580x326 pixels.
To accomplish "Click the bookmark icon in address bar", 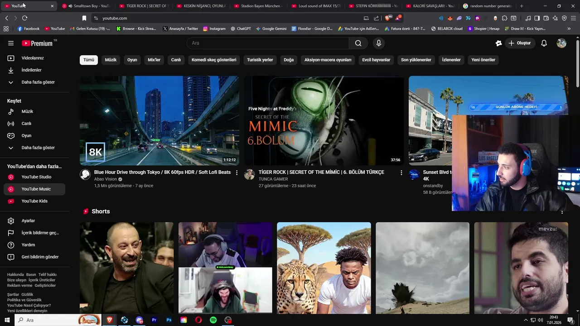I will point(84,18).
